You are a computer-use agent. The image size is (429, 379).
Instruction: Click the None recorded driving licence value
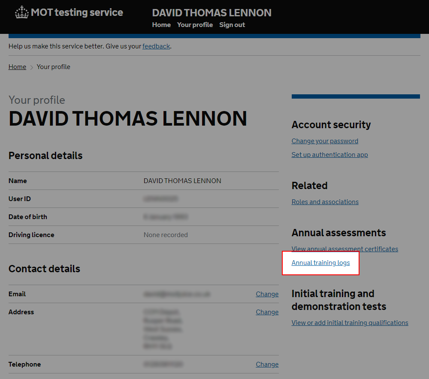click(166, 235)
